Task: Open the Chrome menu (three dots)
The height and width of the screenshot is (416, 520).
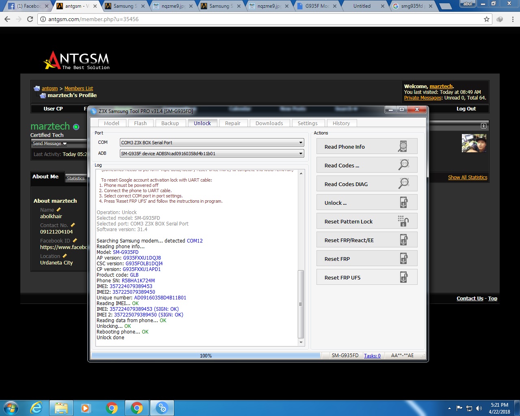Action: click(x=513, y=19)
